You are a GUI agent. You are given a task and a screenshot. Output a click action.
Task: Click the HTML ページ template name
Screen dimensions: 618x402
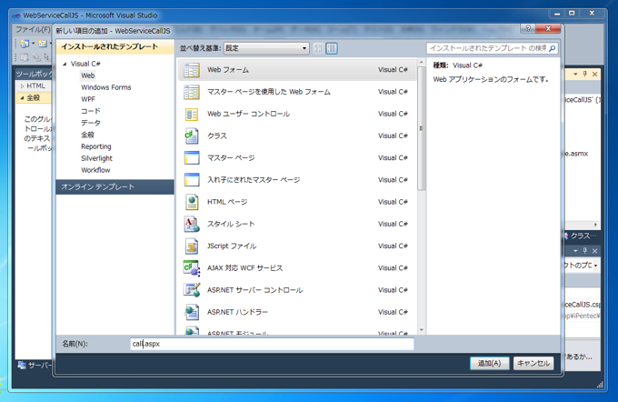227,202
